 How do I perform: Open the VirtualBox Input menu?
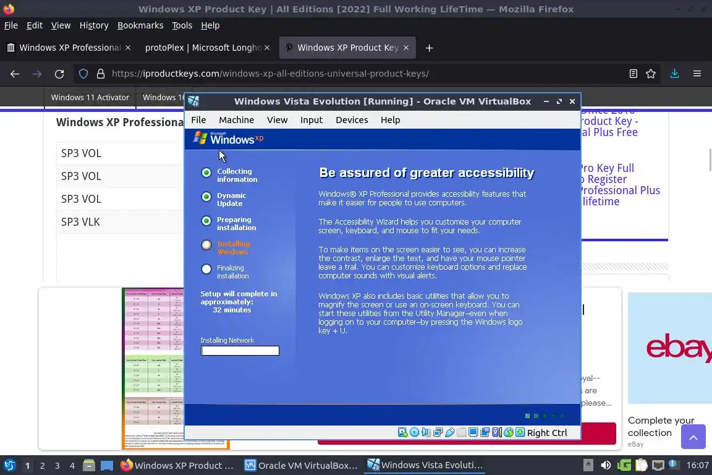tap(311, 120)
